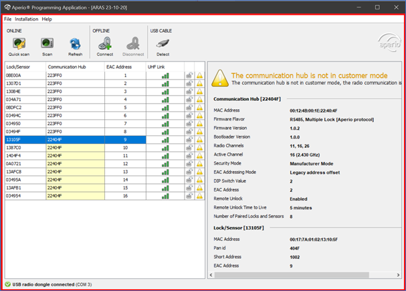Select lock row 1404F4
406x291 pixels.
point(104,156)
